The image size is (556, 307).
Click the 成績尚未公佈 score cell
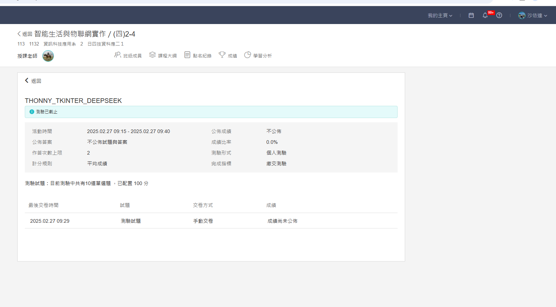282,221
